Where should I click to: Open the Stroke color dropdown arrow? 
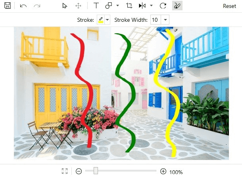point(108,20)
